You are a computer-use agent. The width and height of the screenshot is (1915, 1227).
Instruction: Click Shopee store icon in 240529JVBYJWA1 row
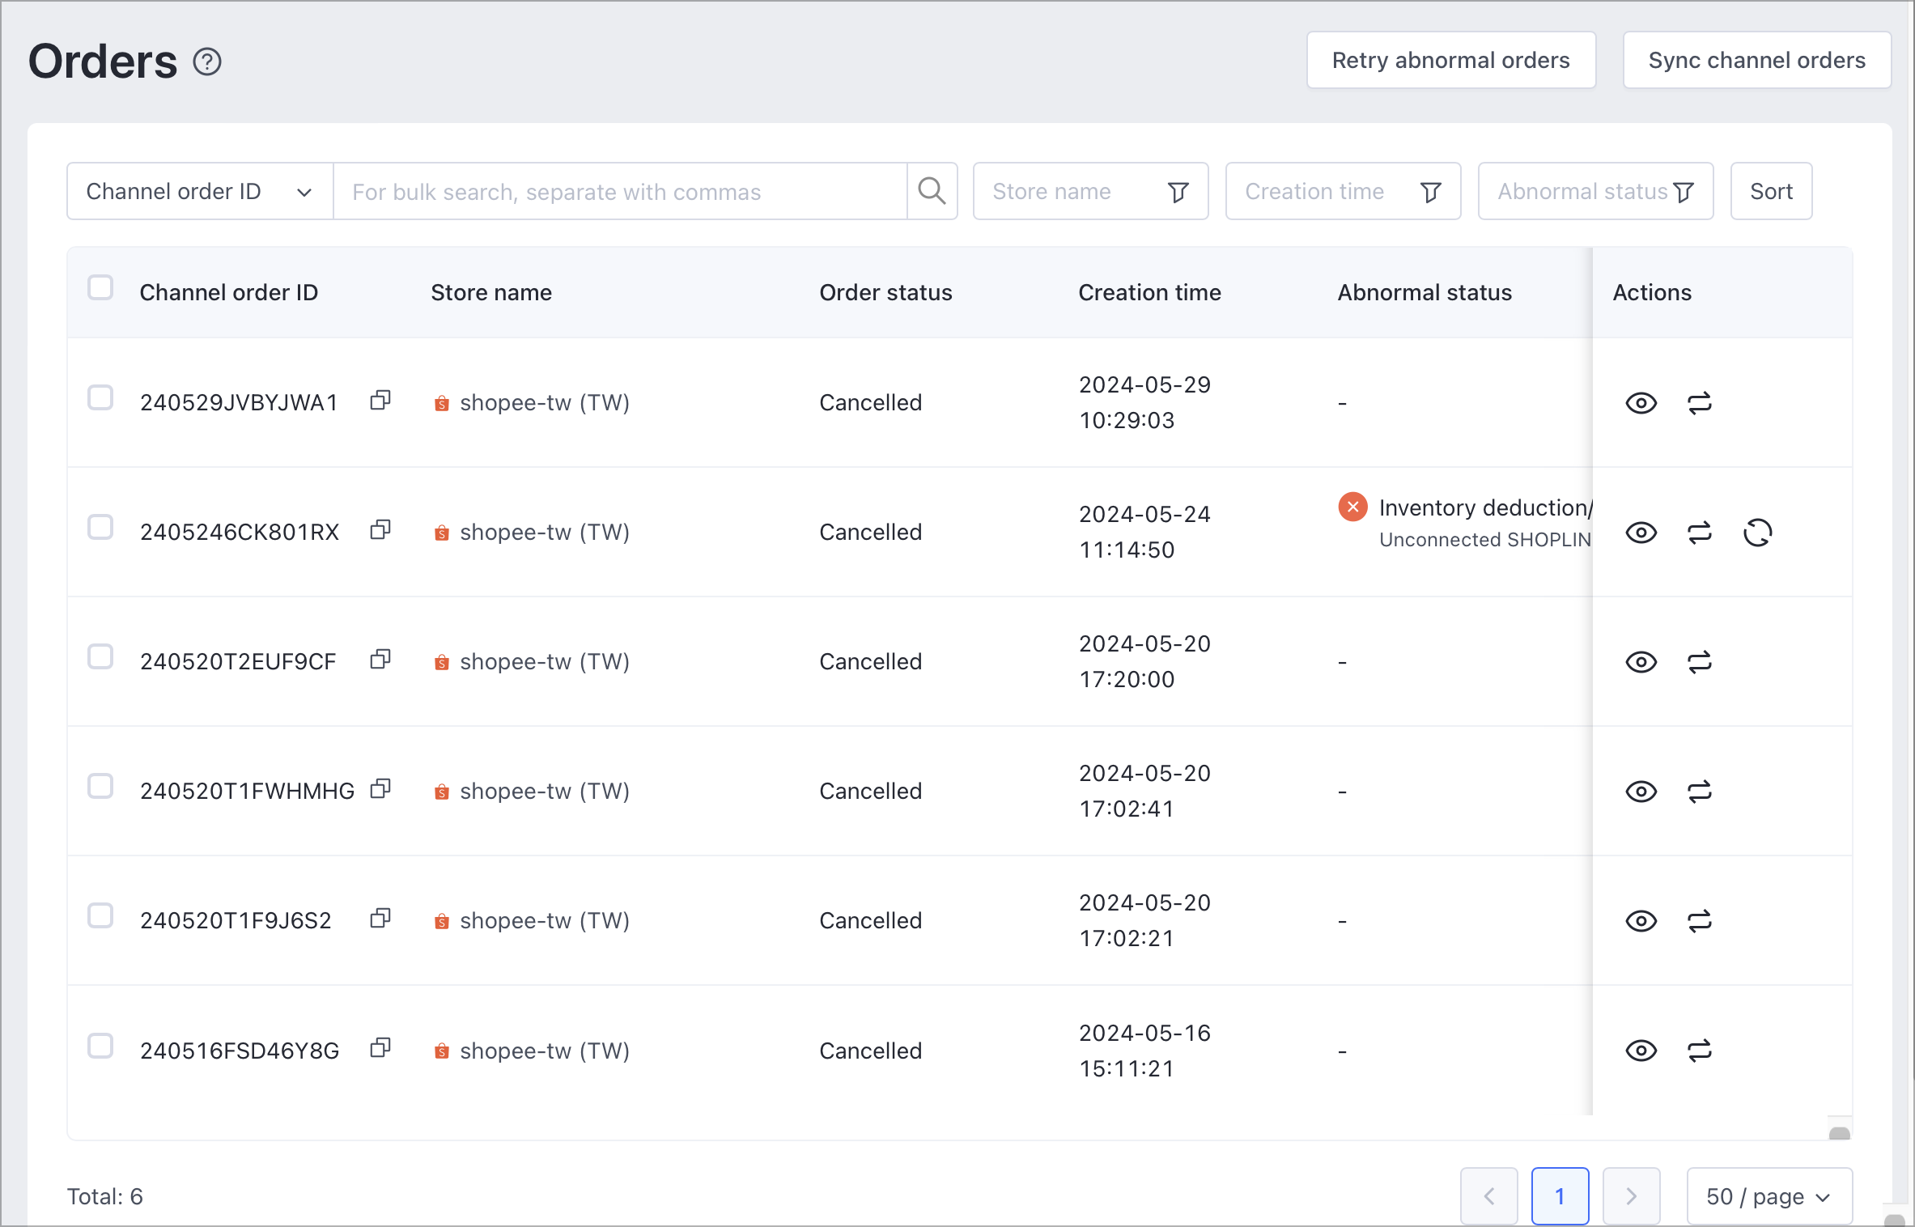(x=442, y=403)
